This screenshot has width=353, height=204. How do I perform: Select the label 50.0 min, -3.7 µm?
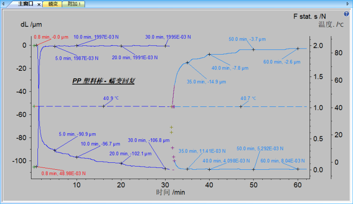[x=247, y=39]
